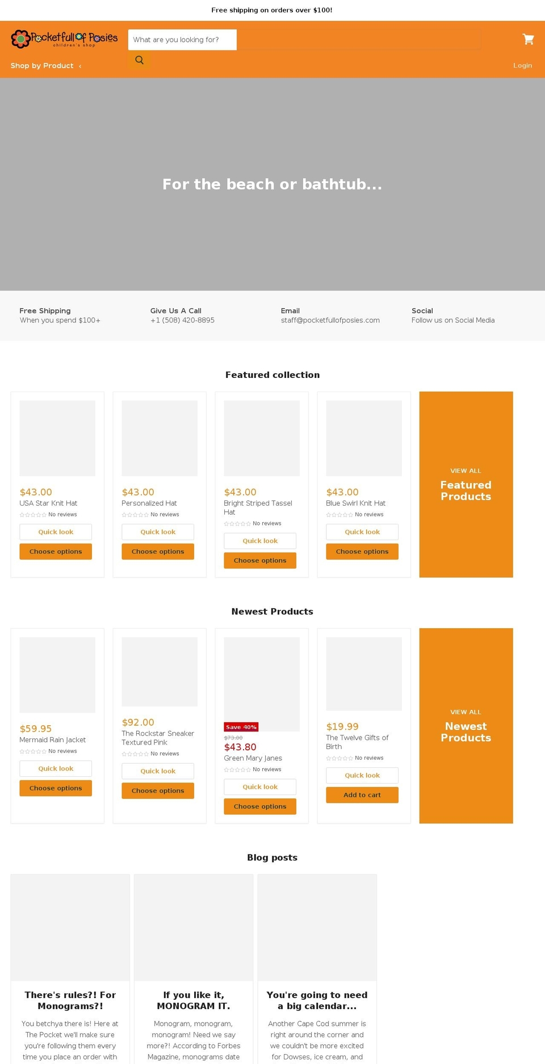The height and width of the screenshot is (1064, 545).
Task: Click the Blue Swirl Knit Hat title
Action: 355,503
